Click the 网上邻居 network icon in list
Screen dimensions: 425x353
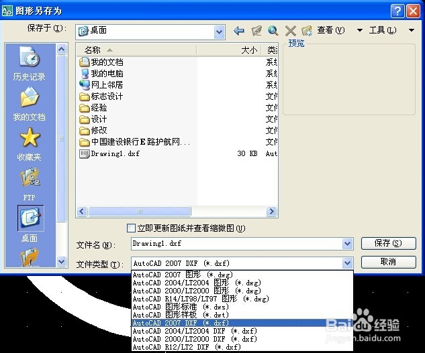coord(84,85)
